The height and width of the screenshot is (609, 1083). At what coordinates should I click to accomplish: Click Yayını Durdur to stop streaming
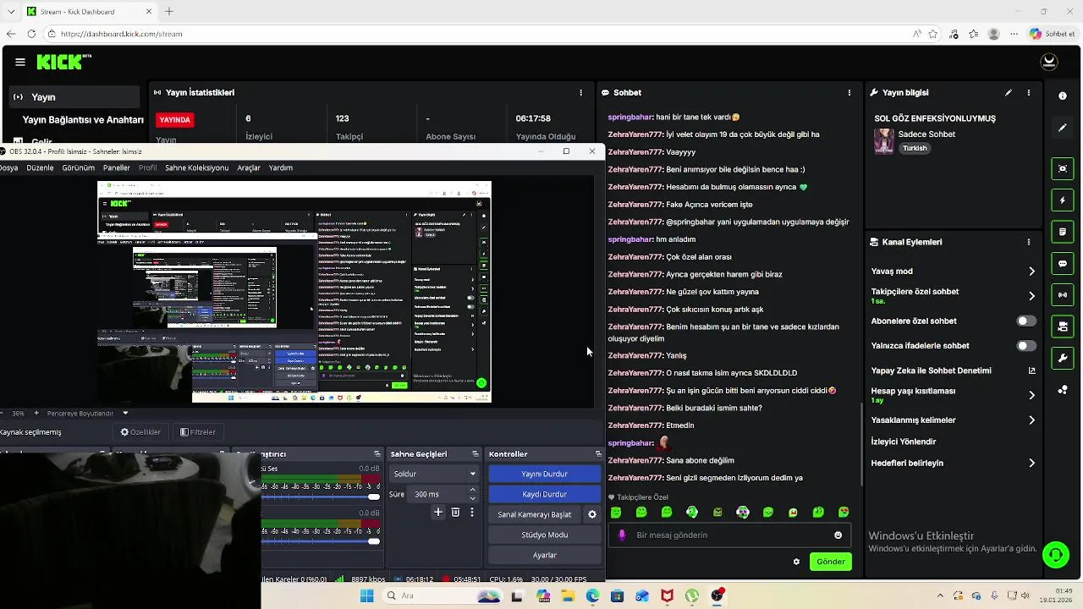click(x=544, y=474)
